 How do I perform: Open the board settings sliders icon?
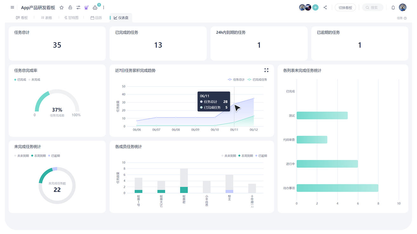78,7
